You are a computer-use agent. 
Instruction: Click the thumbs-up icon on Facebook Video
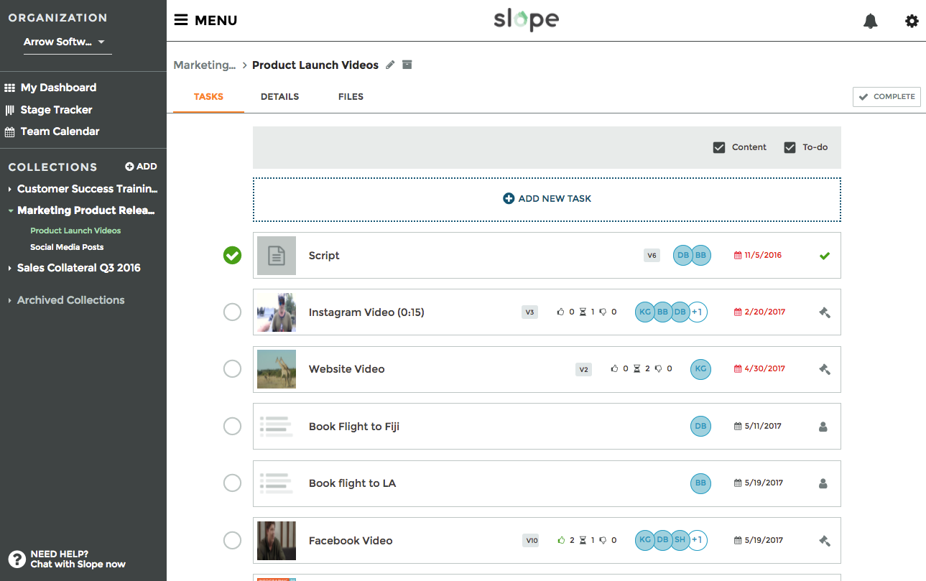(x=562, y=540)
